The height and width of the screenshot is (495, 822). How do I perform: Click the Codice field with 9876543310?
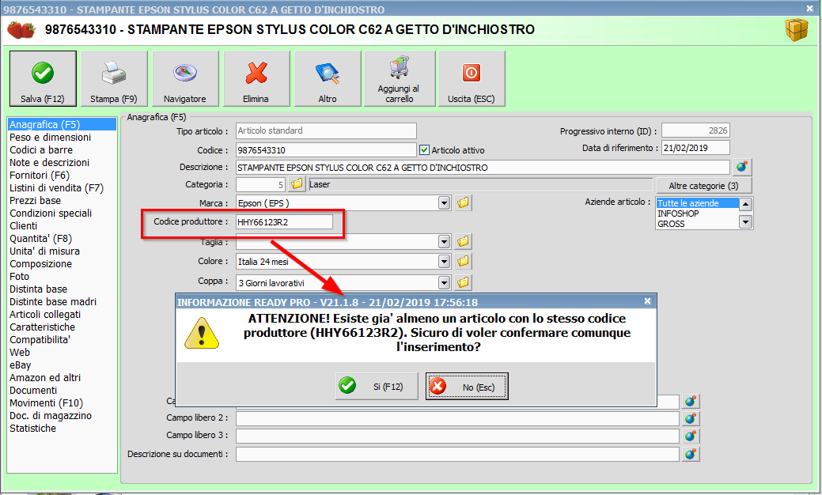[x=326, y=150]
